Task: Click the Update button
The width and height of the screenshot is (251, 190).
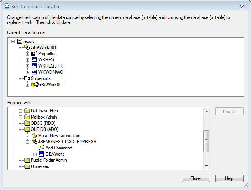Action: 229,111
